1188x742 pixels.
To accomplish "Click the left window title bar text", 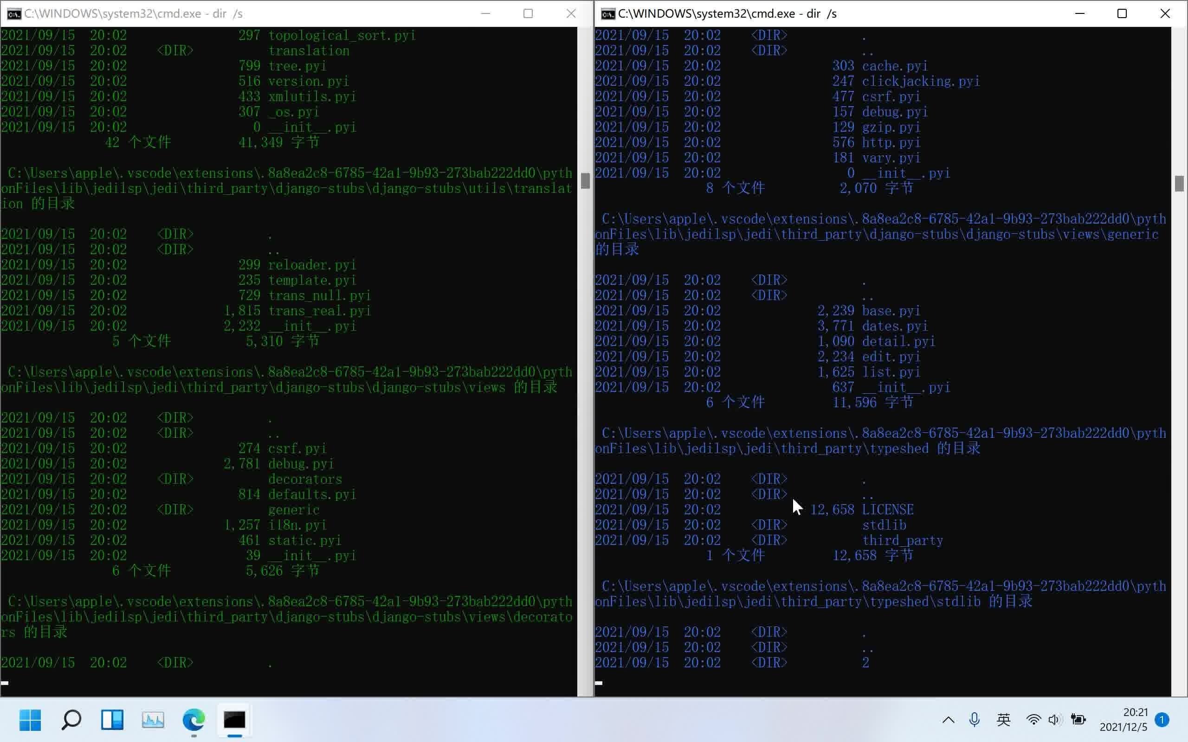I will (x=134, y=14).
